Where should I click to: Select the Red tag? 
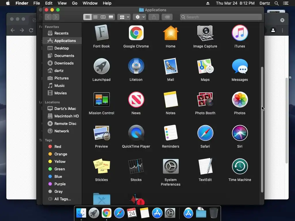point(62,146)
